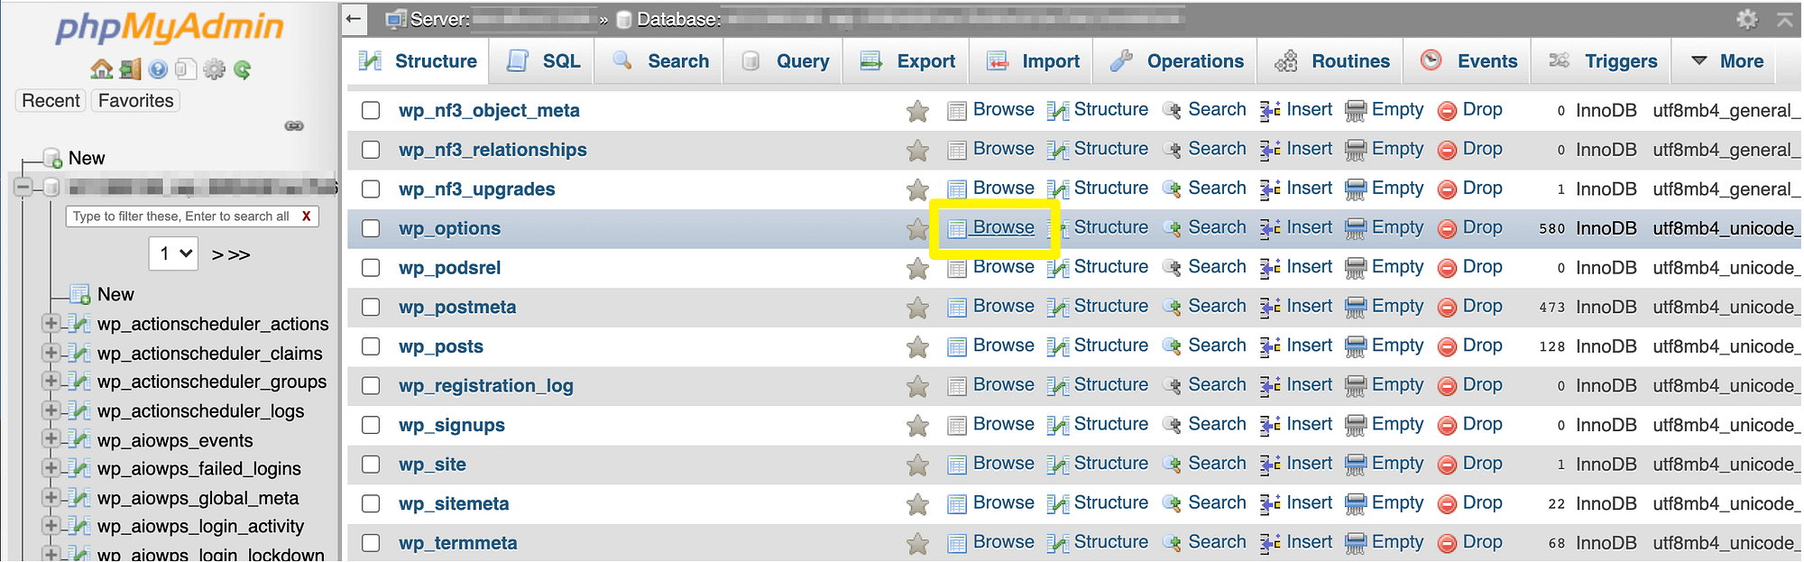This screenshot has height=562, width=1804.
Task: Open the page number dropdown in sidebar
Action: pyautogui.click(x=173, y=253)
